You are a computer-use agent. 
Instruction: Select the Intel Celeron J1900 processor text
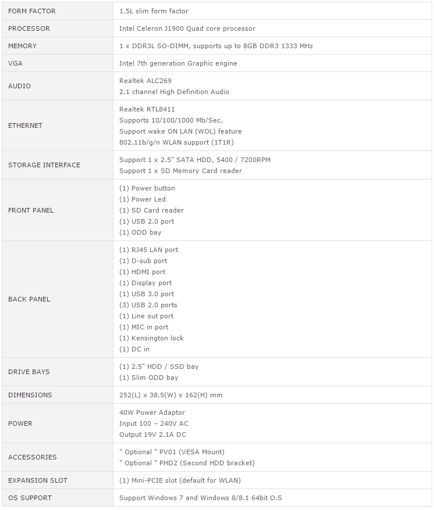coord(187,28)
